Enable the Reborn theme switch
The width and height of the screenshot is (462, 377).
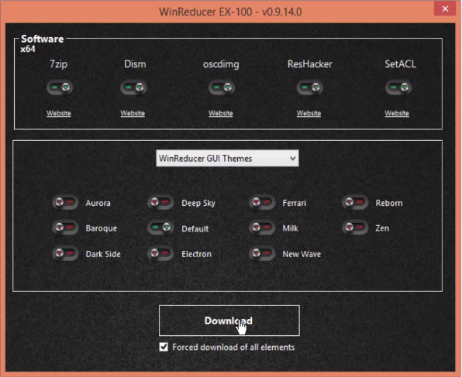355,202
